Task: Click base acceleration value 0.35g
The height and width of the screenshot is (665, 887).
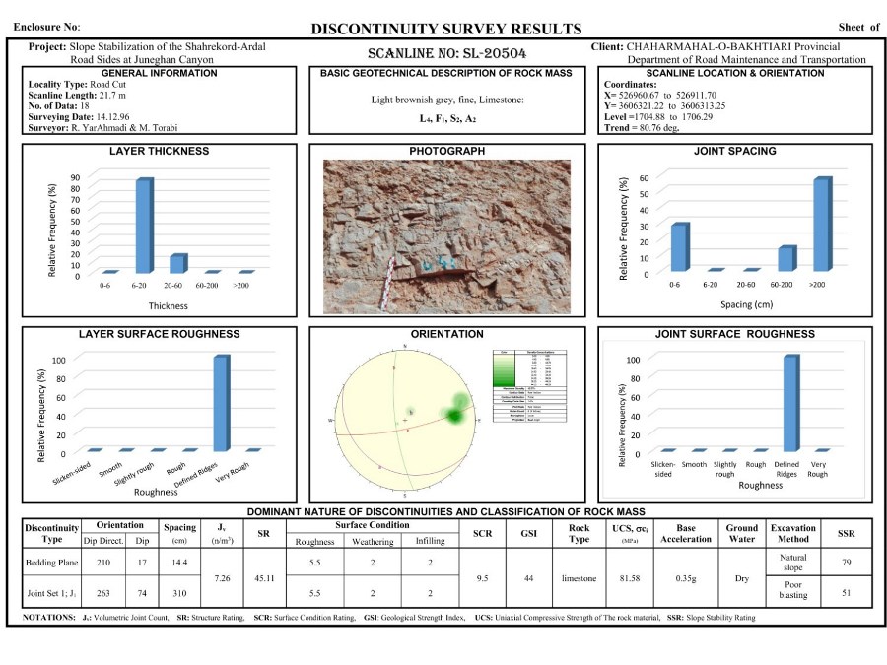Action: 686,578
